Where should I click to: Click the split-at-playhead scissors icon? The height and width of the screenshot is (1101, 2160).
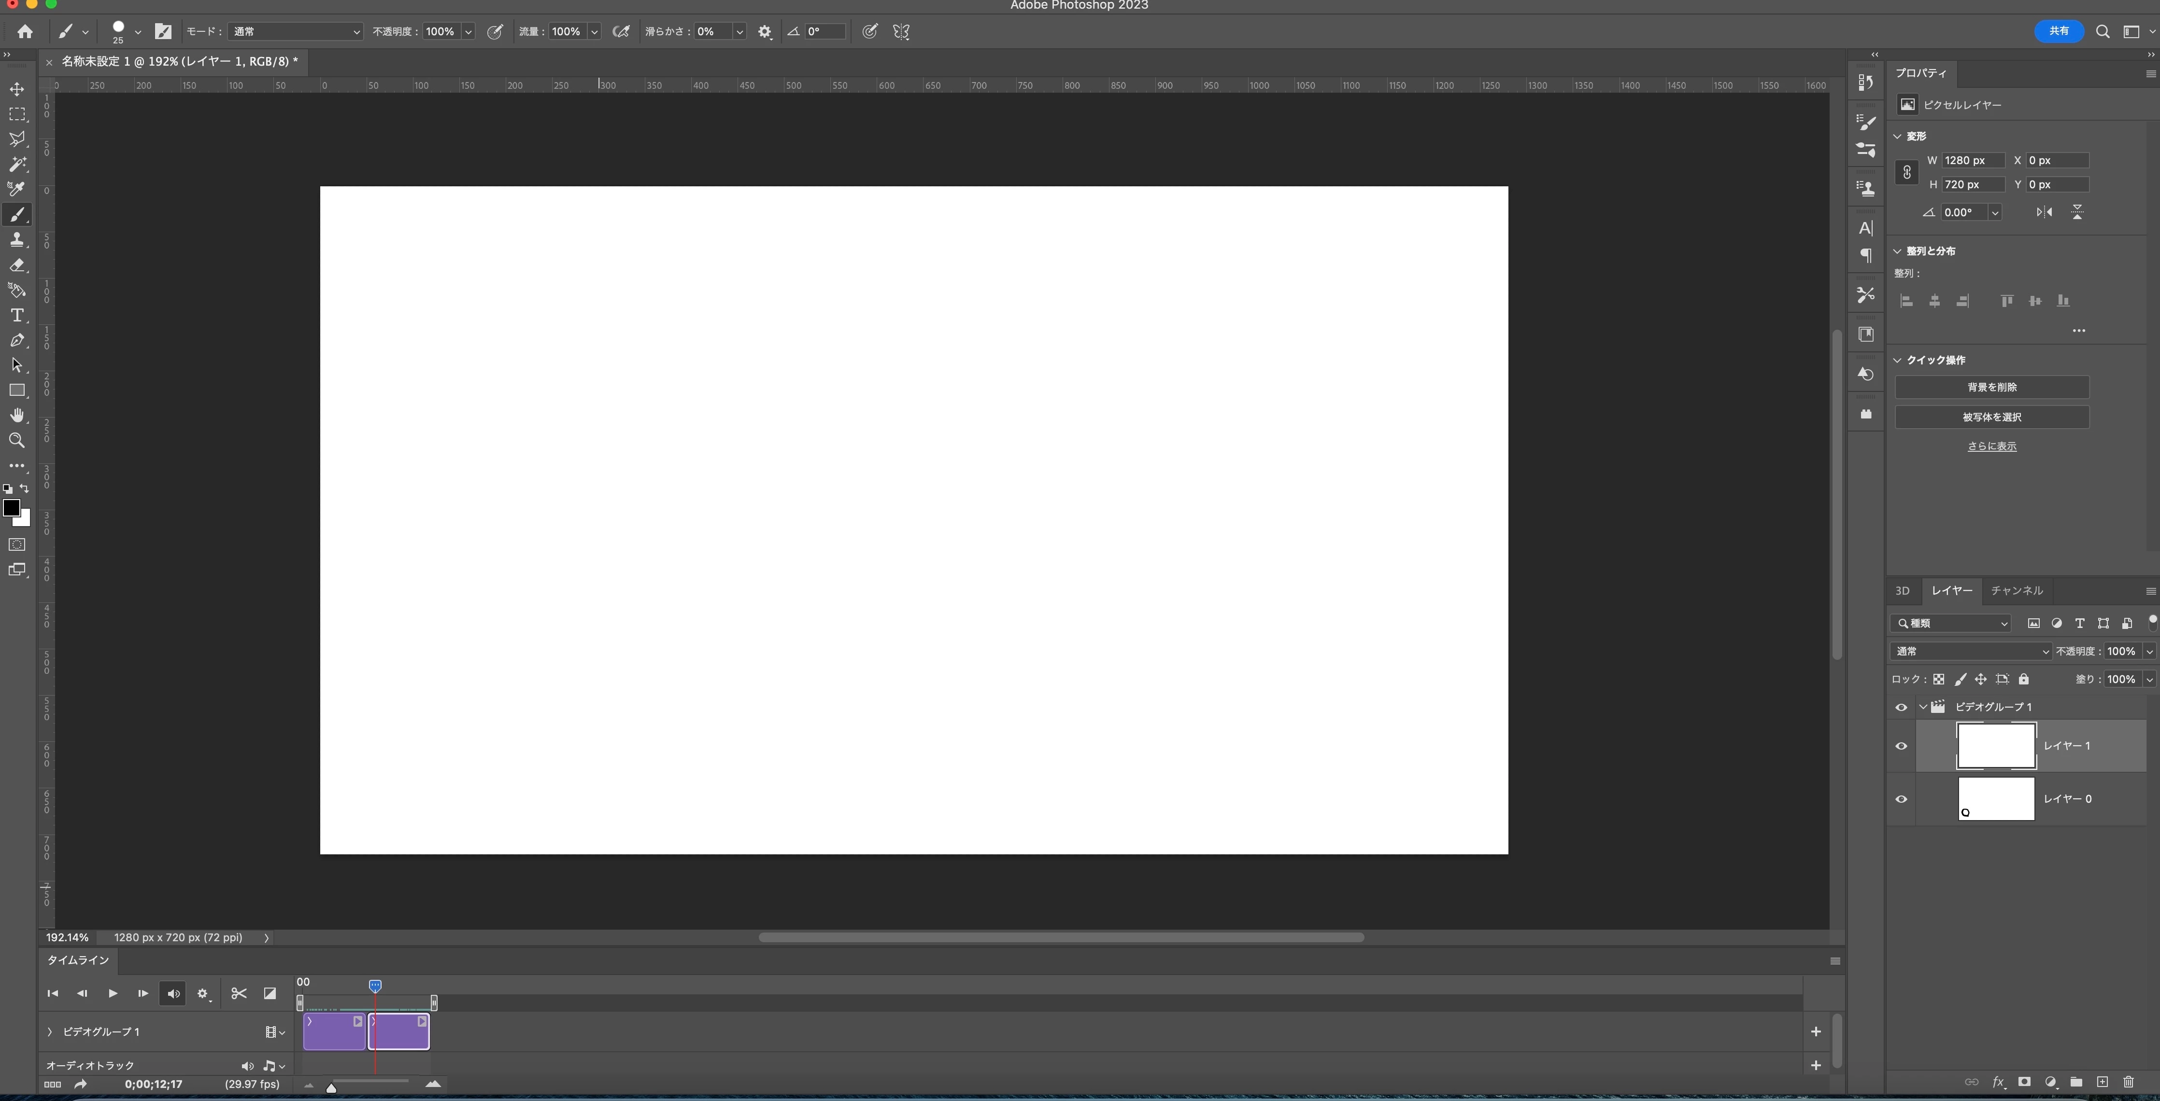[239, 994]
